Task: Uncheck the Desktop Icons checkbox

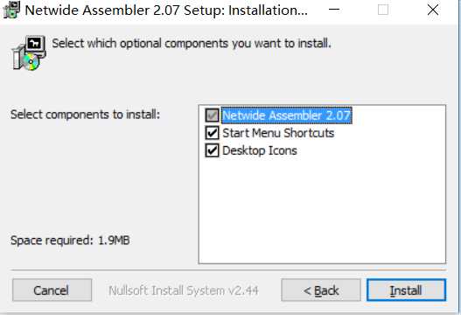Action: coord(212,150)
